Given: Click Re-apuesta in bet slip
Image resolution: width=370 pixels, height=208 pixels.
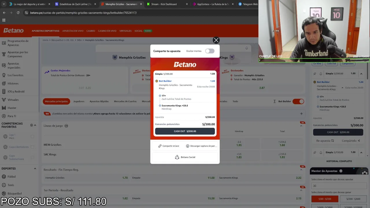Looking at the screenshot, I should [325, 141].
